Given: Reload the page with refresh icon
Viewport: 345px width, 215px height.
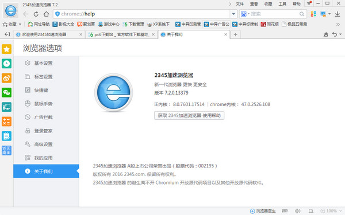Looking at the screenshot, I should (36, 14).
